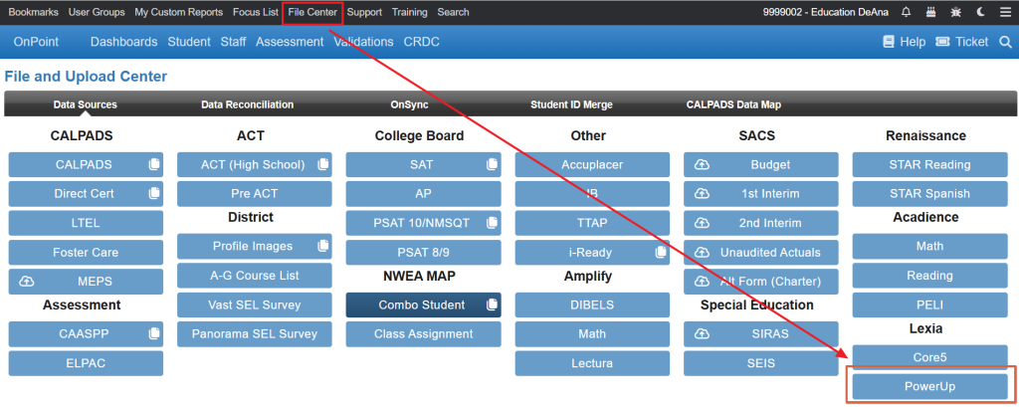Switch to Data Reconciliation tab
The width and height of the screenshot is (1019, 407).
coord(247,104)
